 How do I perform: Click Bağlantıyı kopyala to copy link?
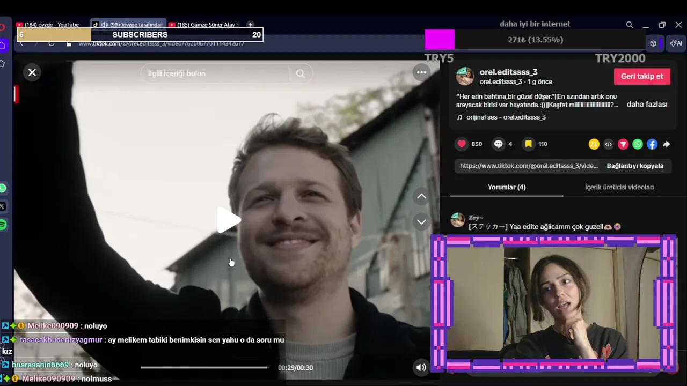click(635, 166)
